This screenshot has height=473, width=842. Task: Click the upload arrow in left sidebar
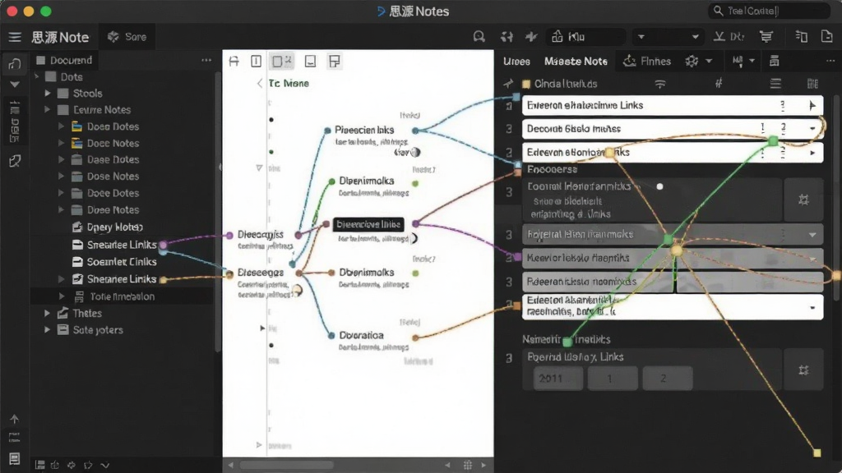pos(15,419)
